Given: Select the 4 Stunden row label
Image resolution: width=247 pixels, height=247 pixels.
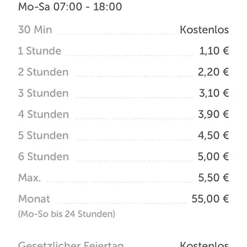Looking at the screenshot, I should tap(43, 114).
